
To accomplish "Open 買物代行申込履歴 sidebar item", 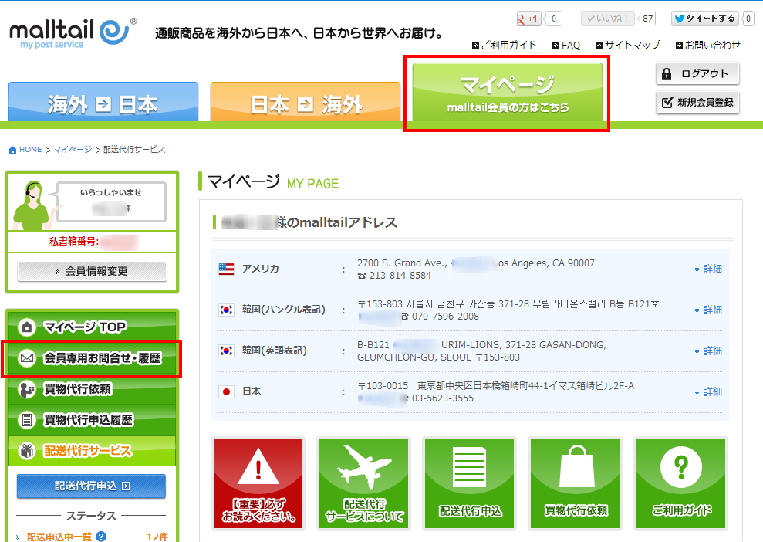I will 93,420.
